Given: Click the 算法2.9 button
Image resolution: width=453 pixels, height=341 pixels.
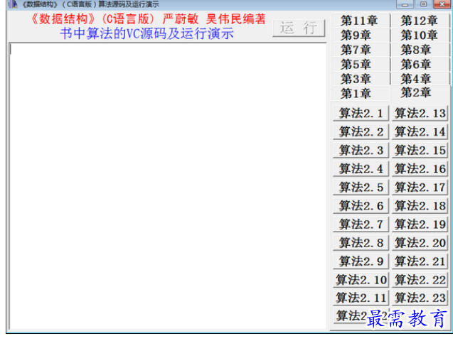Looking at the screenshot, I should (x=361, y=261).
